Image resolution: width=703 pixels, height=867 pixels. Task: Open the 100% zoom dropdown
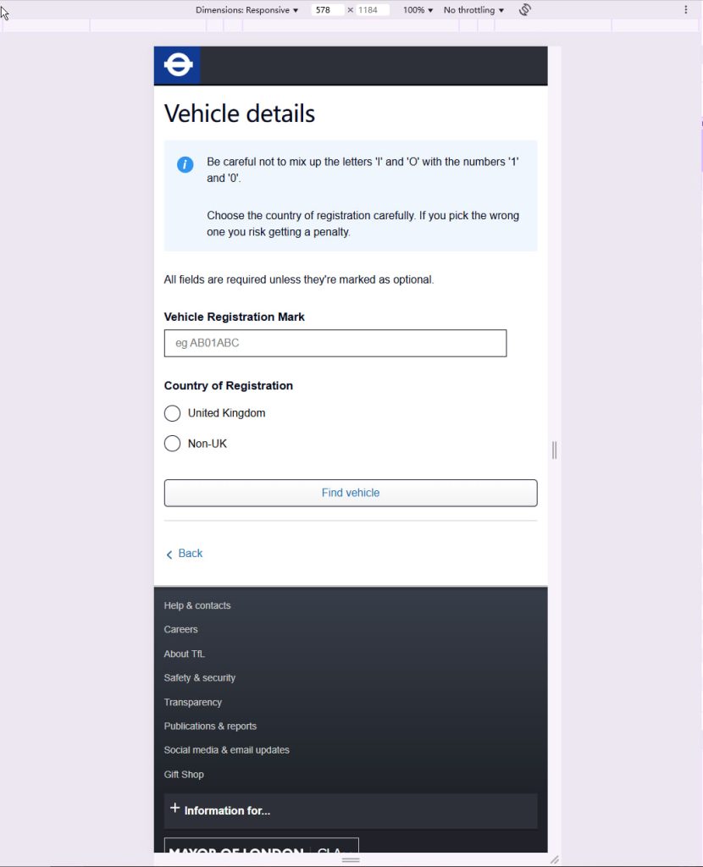[x=418, y=10]
